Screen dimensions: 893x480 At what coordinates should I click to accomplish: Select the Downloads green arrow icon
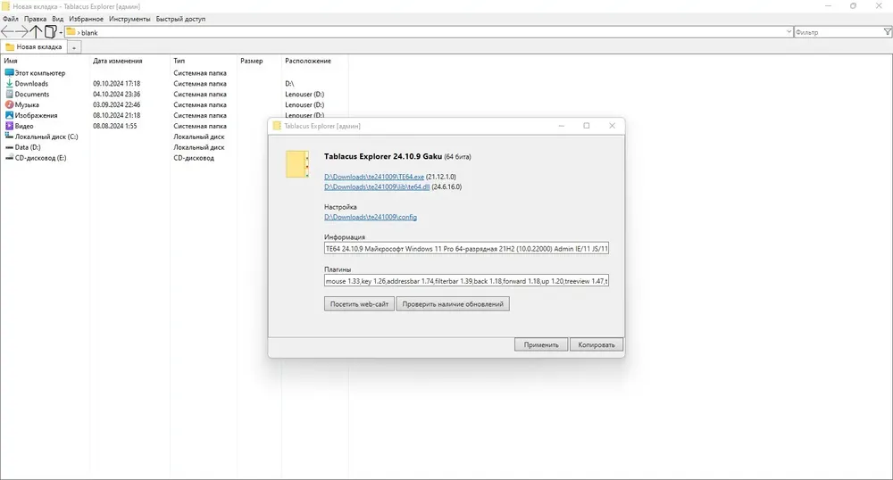tap(9, 84)
